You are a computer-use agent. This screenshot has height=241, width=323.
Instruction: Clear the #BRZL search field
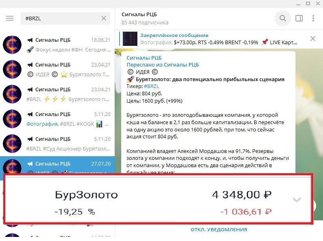[x=104, y=18]
